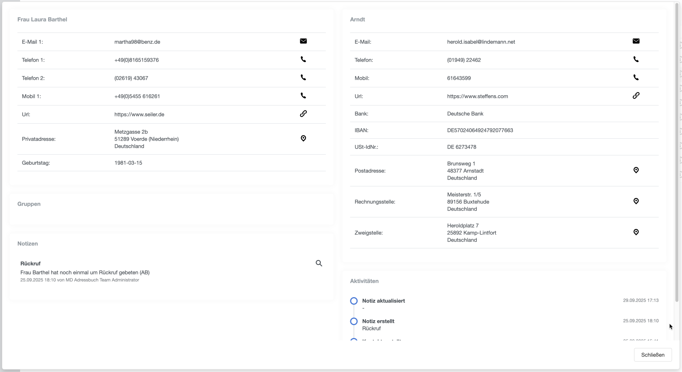Viewport: 682px width, 372px height.
Task: Click the vertical scrollbar on the right
Action: [677, 151]
